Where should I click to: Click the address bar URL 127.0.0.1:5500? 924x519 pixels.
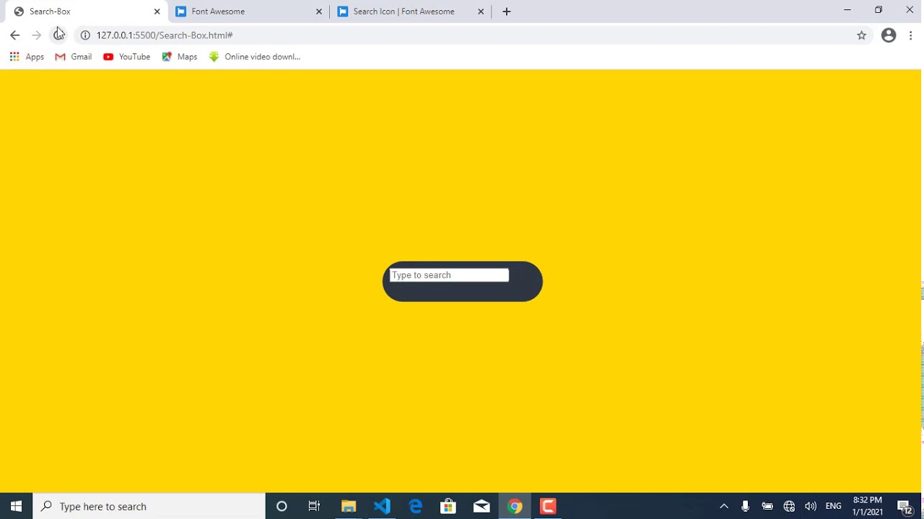165,35
